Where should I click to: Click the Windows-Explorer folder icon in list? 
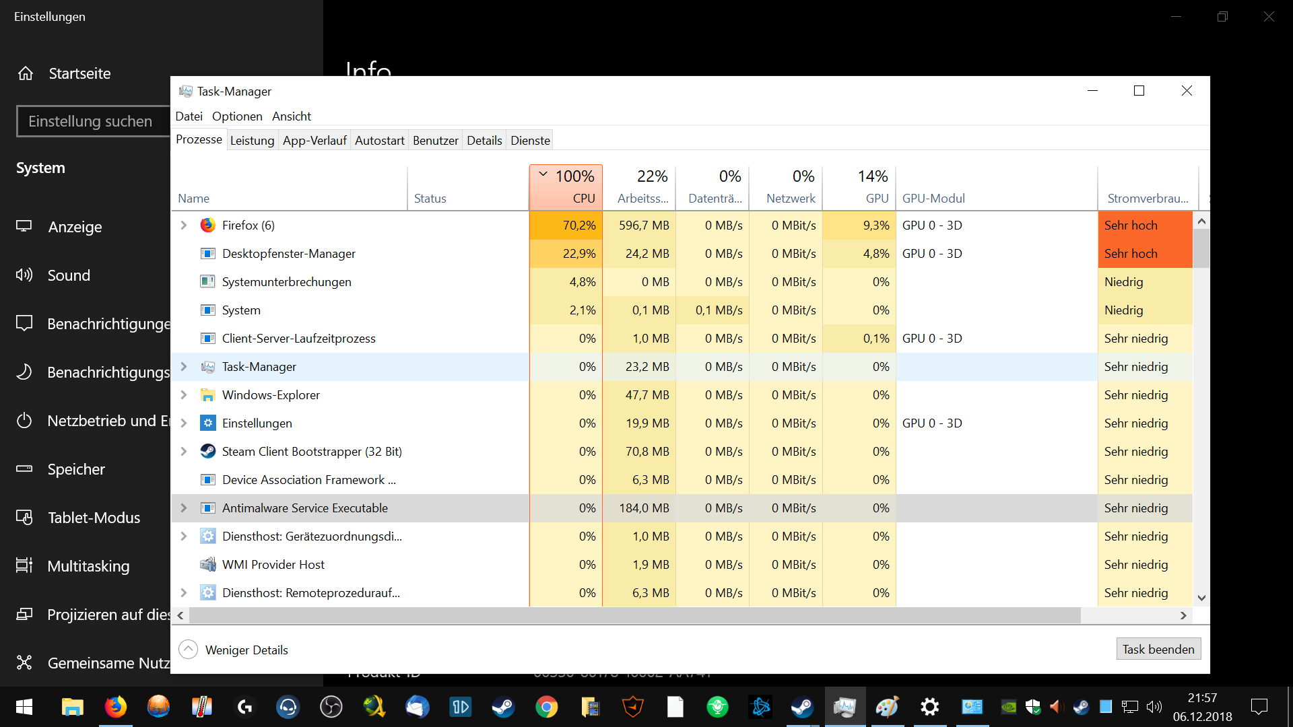[207, 395]
